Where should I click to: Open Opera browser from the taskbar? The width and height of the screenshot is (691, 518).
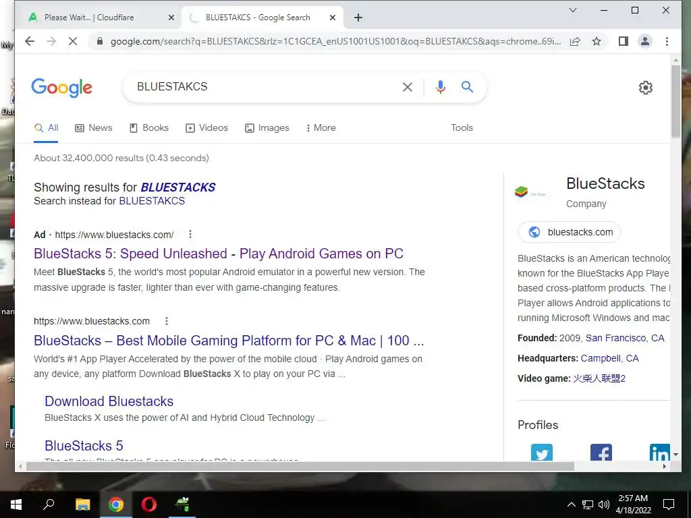pos(149,505)
